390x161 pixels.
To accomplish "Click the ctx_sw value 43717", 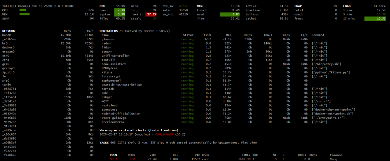I will pyautogui.click(x=183, y=6).
